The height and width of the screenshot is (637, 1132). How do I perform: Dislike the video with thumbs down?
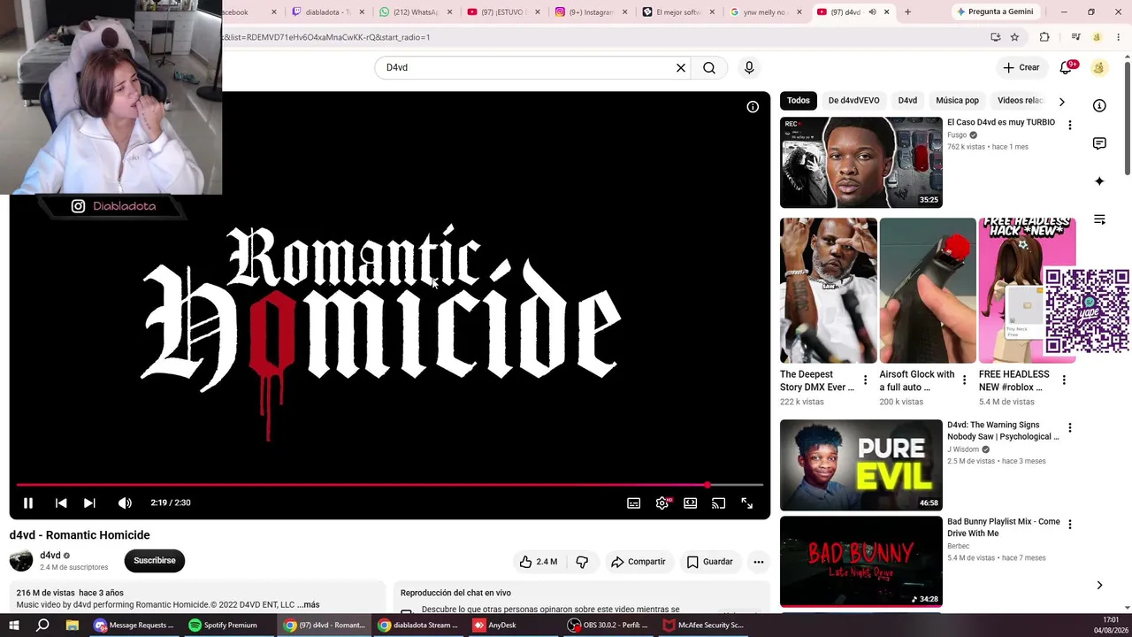point(582,562)
